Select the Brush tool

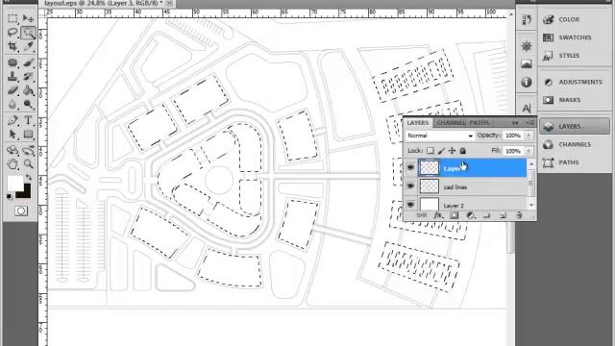(x=28, y=62)
